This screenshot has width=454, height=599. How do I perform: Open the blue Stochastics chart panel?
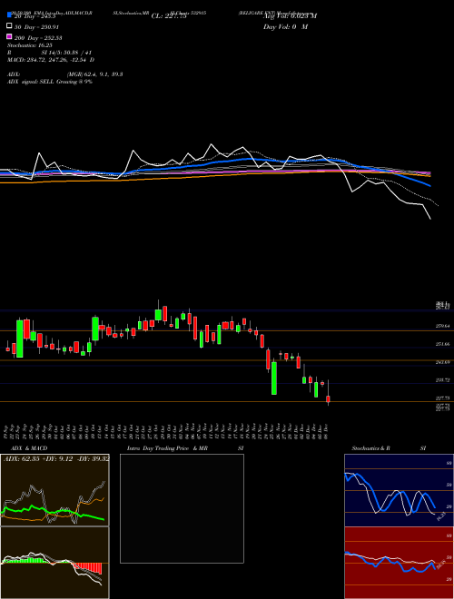[x=399, y=490]
